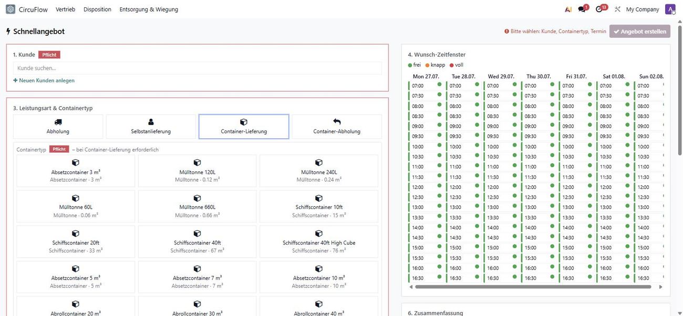The height and width of the screenshot is (316, 683).
Task: Click the Fri 31.07. column header
Action: coord(576,76)
